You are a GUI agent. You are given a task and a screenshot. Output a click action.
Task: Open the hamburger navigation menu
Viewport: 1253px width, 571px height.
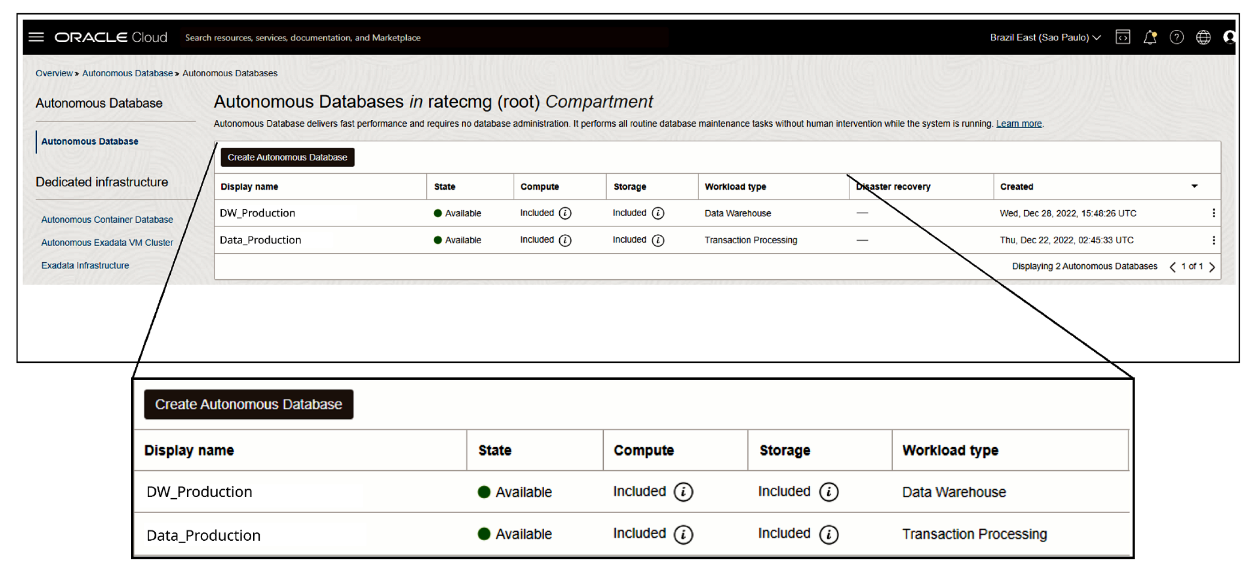[36, 37]
